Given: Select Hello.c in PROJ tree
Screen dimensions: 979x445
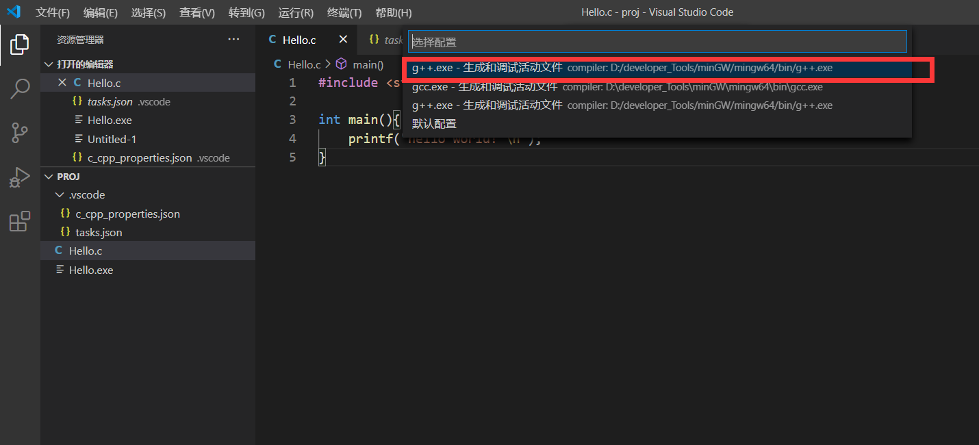Looking at the screenshot, I should coord(148,251).
